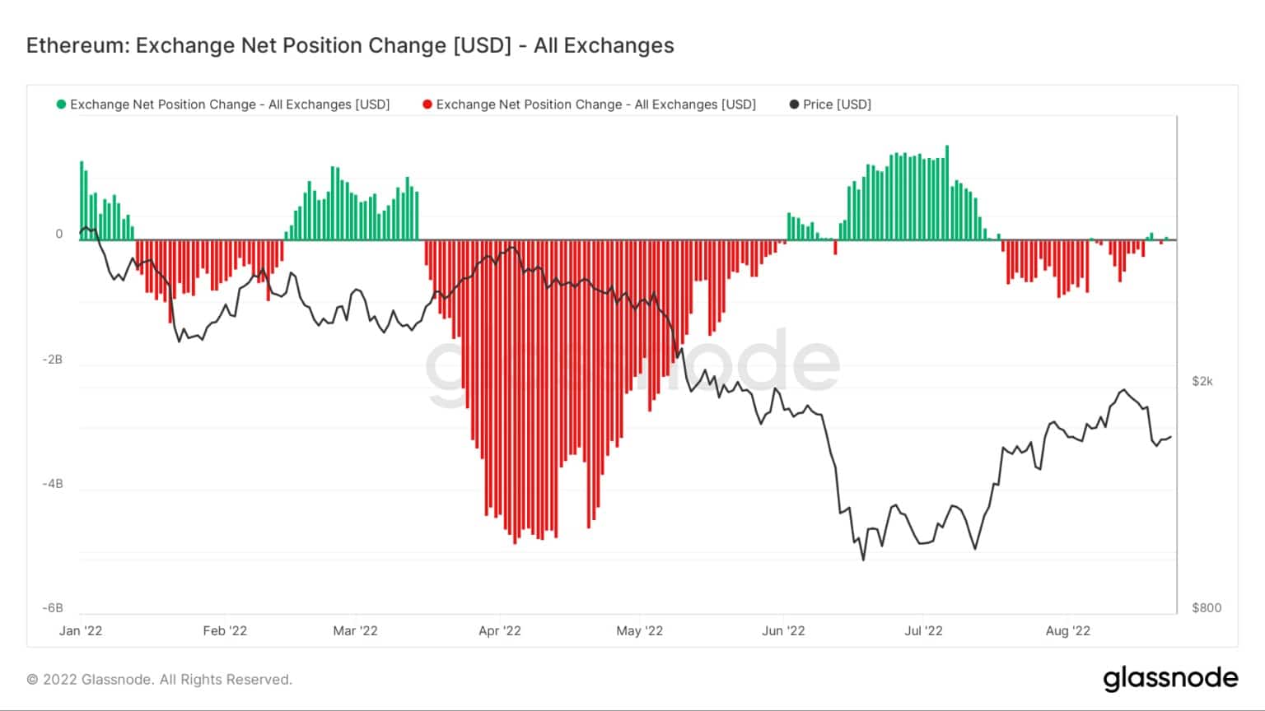Toggle the red Exchange Net Position Change series label
The width and height of the screenshot is (1265, 711).
[x=596, y=105]
